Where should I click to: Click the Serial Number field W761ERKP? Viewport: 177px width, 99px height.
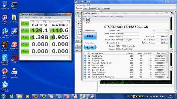pos(127,34)
